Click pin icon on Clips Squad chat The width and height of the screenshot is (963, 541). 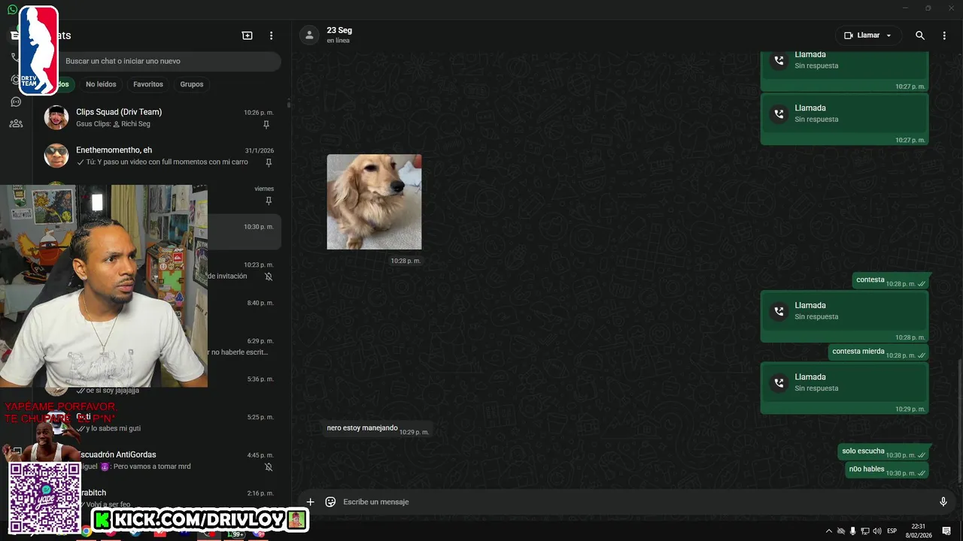[266, 125]
